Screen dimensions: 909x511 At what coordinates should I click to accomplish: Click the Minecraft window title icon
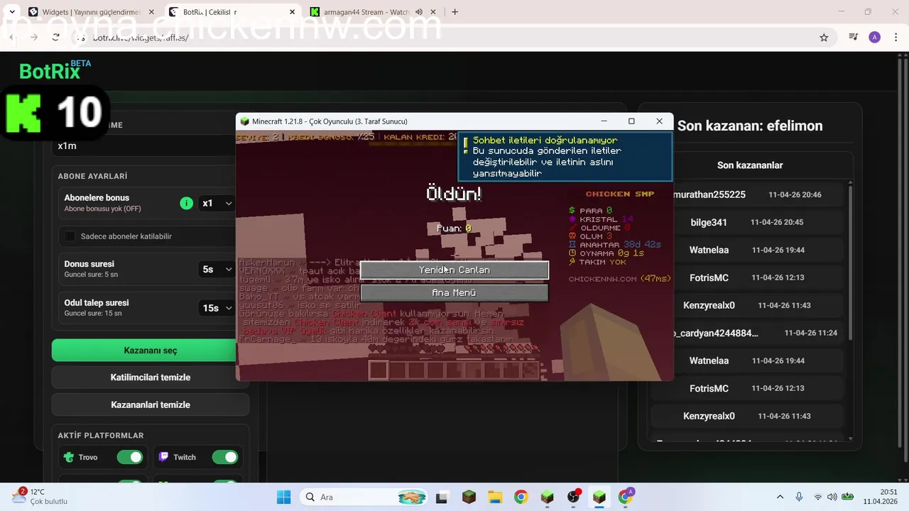(245, 121)
